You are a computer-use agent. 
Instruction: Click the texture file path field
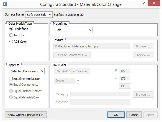[92, 46]
